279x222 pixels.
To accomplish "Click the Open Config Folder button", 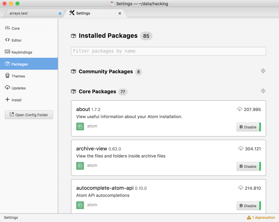I will tap(29, 115).
